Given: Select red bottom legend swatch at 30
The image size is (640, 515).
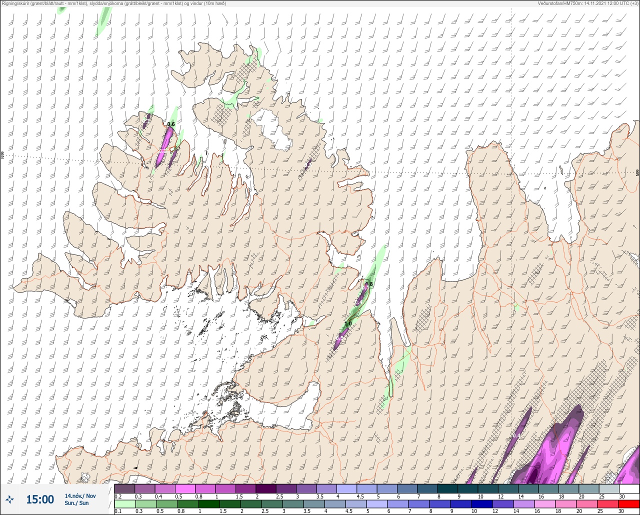Looking at the screenshot, I should click(x=629, y=504).
